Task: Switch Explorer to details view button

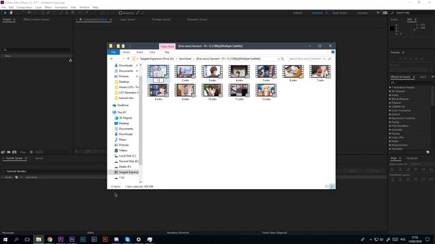Action: click(x=327, y=186)
